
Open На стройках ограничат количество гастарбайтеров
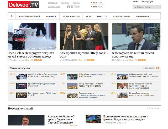141,94
